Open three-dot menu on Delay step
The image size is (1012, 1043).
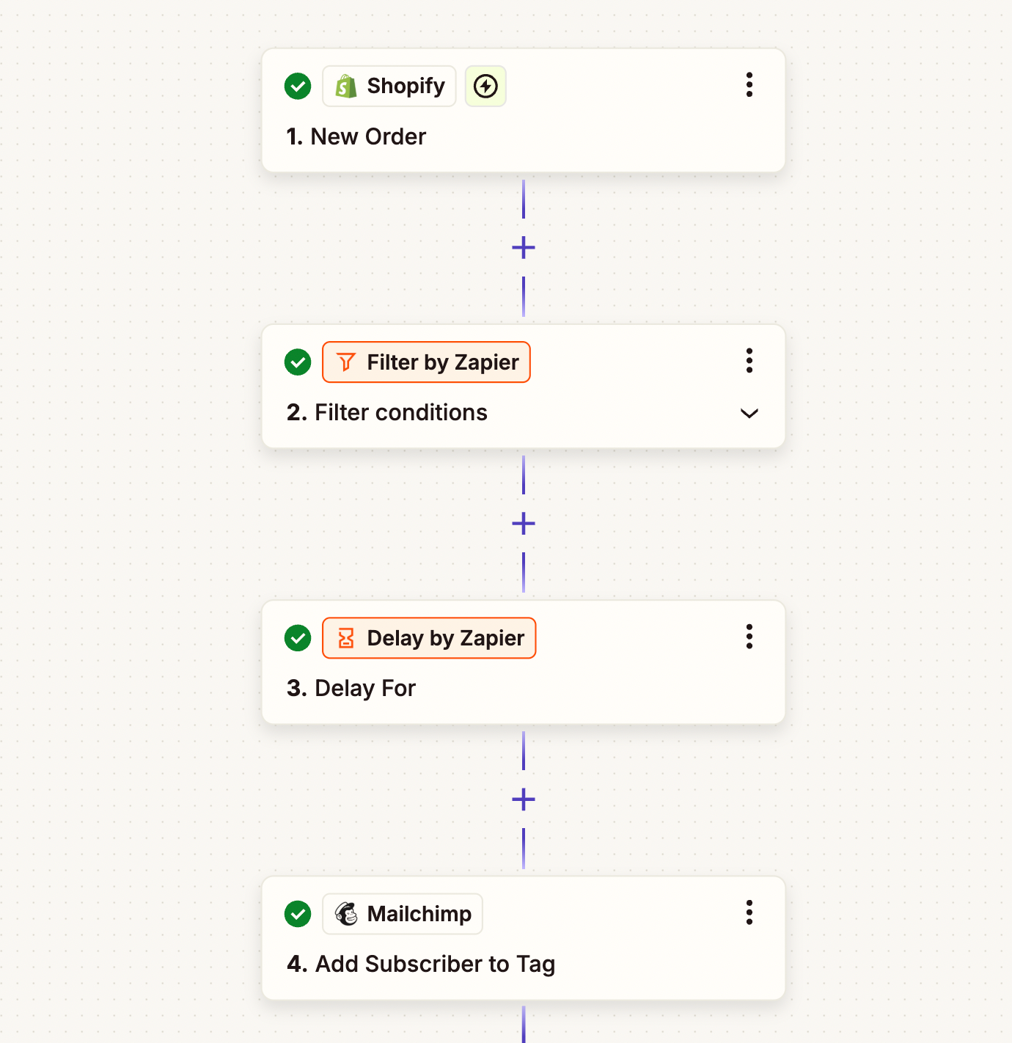[x=749, y=637]
